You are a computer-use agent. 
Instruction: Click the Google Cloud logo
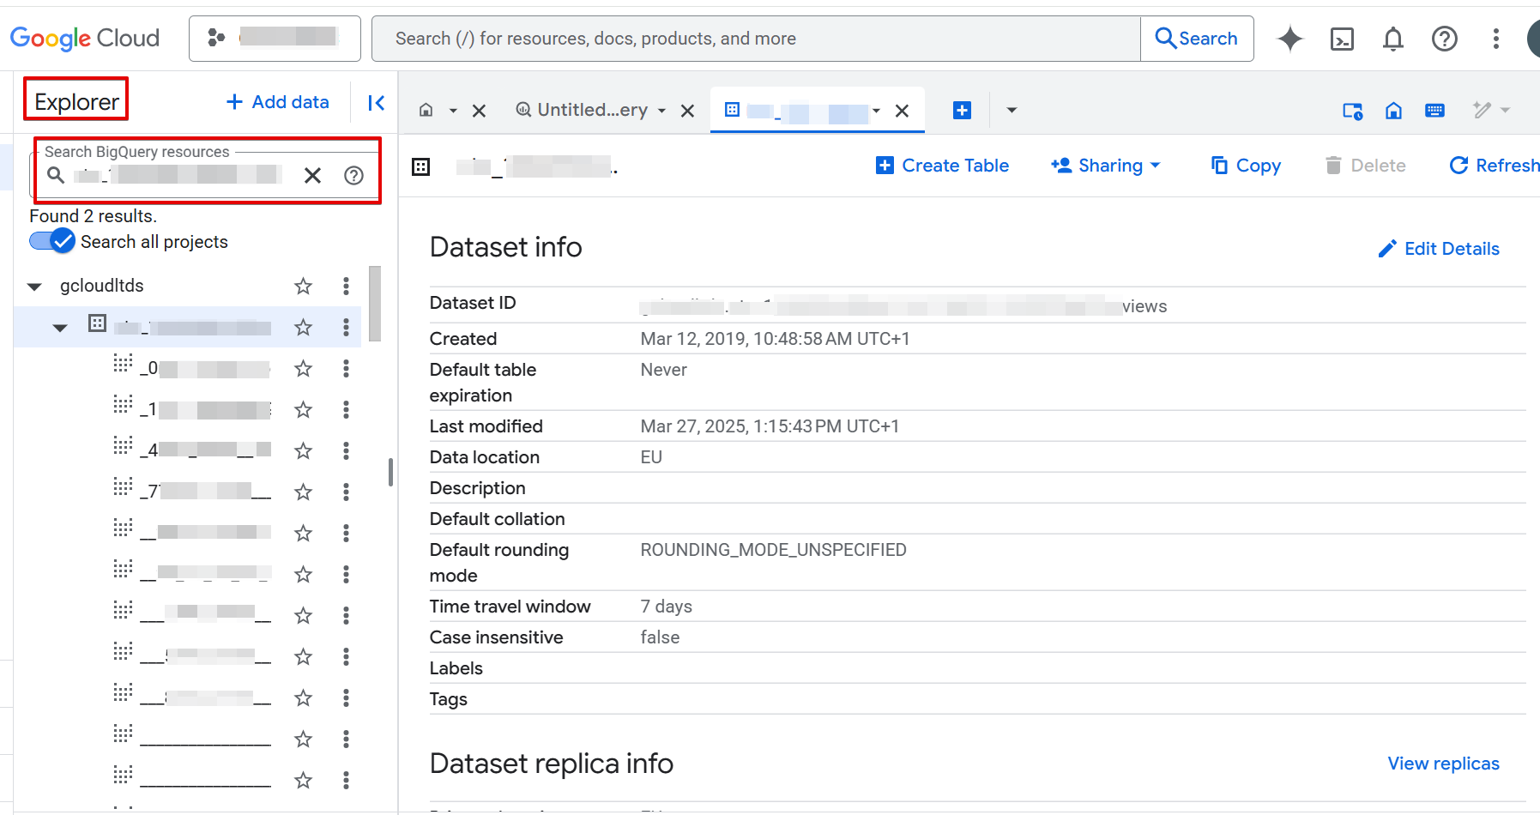click(85, 38)
